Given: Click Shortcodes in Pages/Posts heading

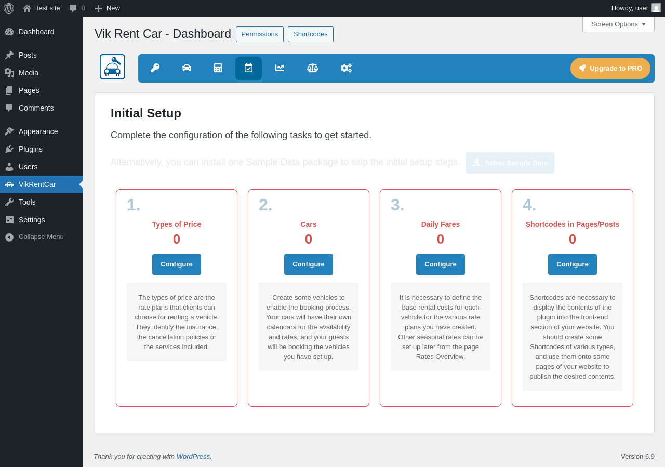Looking at the screenshot, I should [573, 224].
